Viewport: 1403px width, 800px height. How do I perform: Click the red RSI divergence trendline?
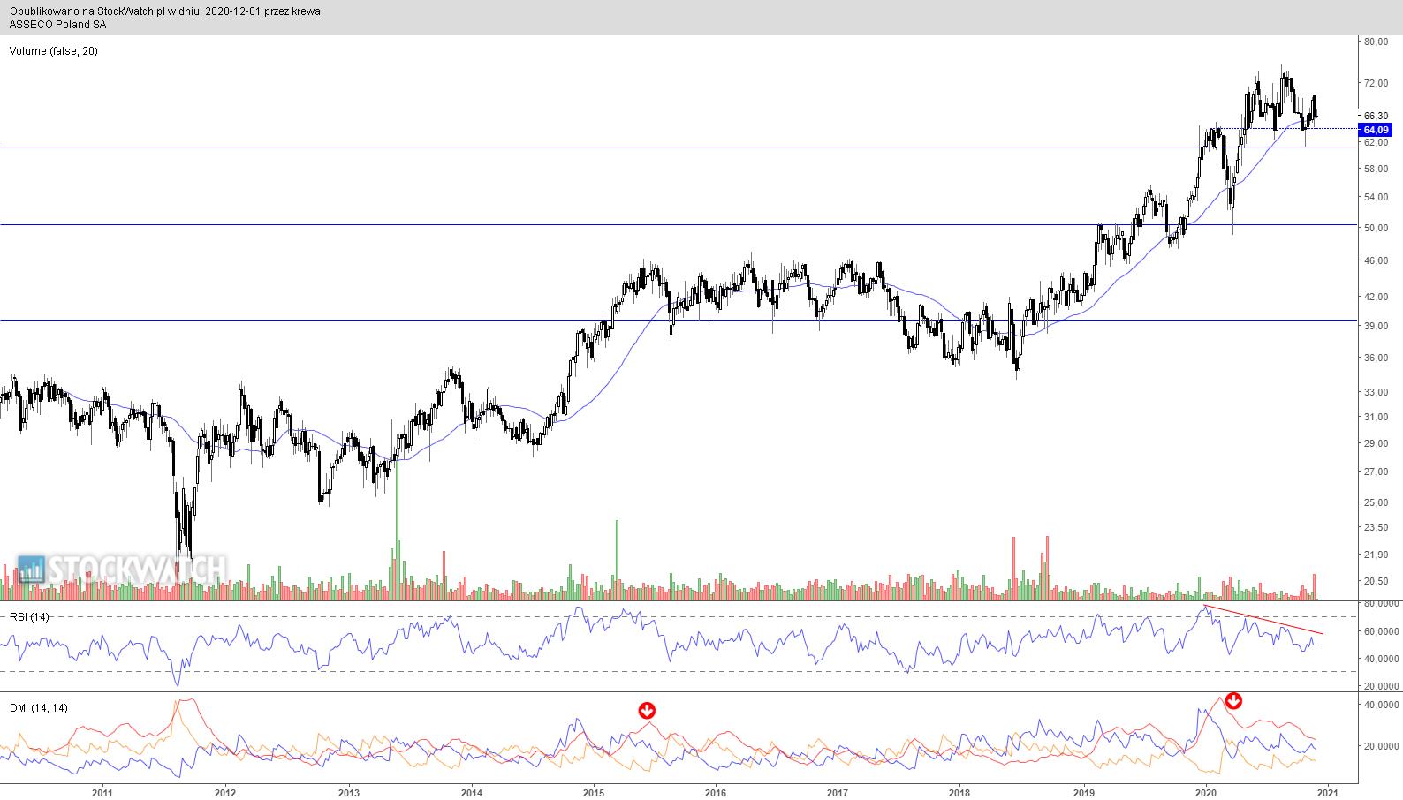pos(1265,620)
